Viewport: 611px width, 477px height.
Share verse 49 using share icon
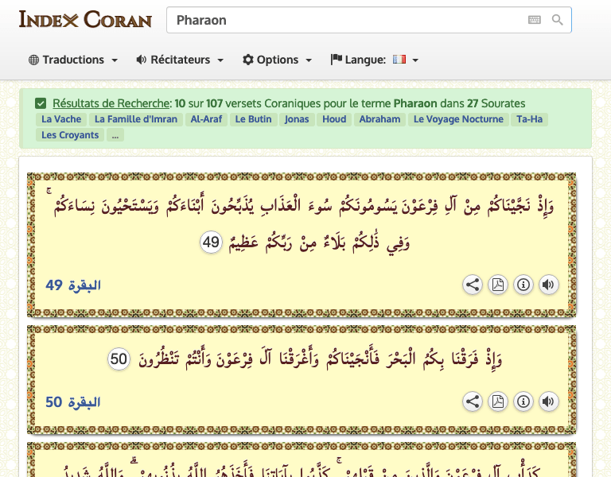(473, 285)
